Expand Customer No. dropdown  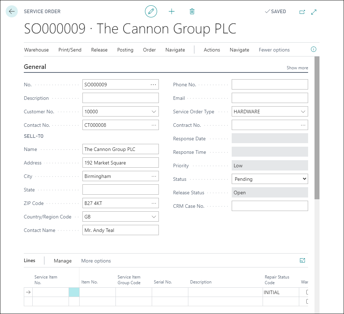coord(154,112)
